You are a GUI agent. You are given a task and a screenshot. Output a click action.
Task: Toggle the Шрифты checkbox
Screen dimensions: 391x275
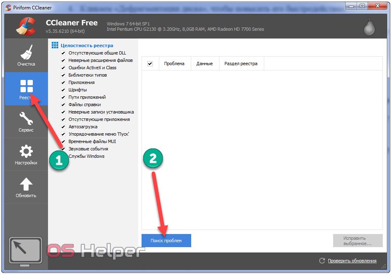click(x=63, y=90)
